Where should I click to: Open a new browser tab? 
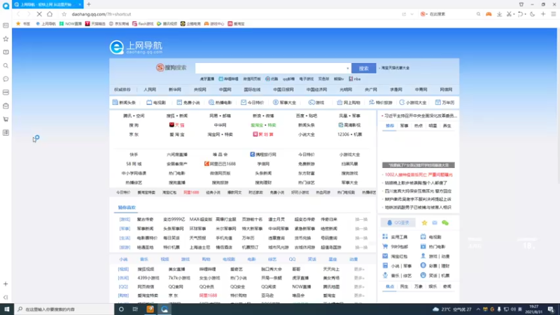pos(89,4)
